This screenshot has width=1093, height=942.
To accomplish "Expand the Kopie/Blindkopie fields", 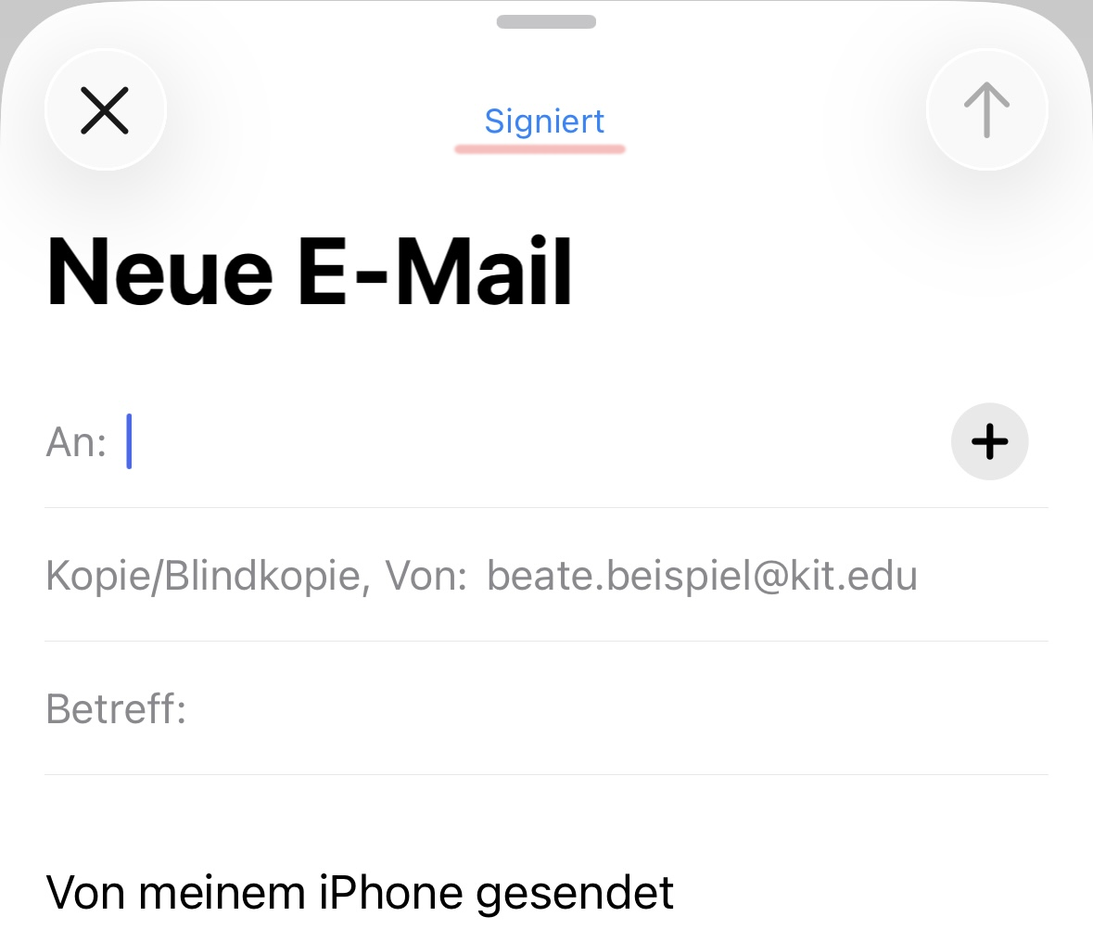I will tap(208, 576).
